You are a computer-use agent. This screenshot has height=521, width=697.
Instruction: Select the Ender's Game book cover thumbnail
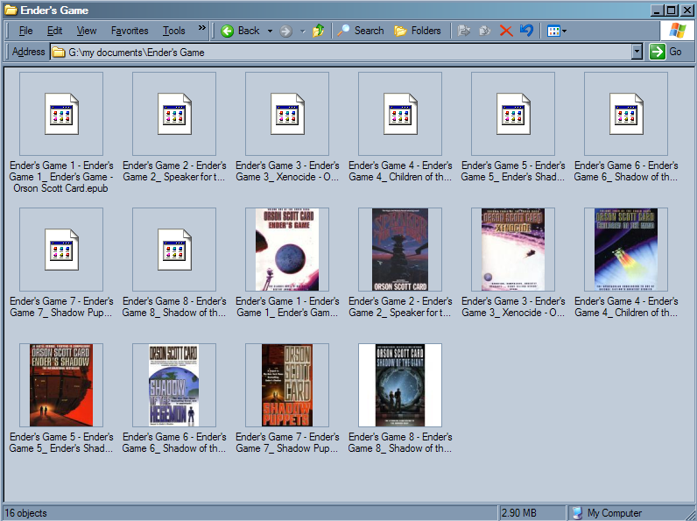click(x=287, y=250)
